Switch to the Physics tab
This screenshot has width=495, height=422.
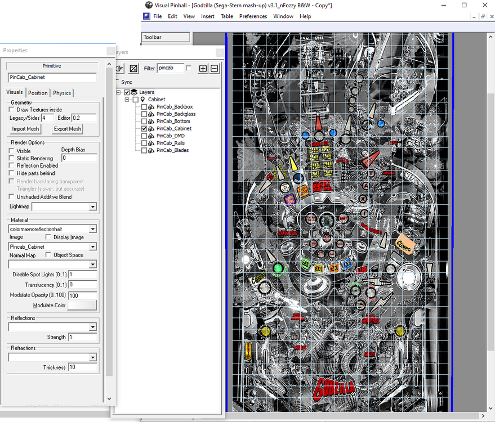click(x=62, y=93)
